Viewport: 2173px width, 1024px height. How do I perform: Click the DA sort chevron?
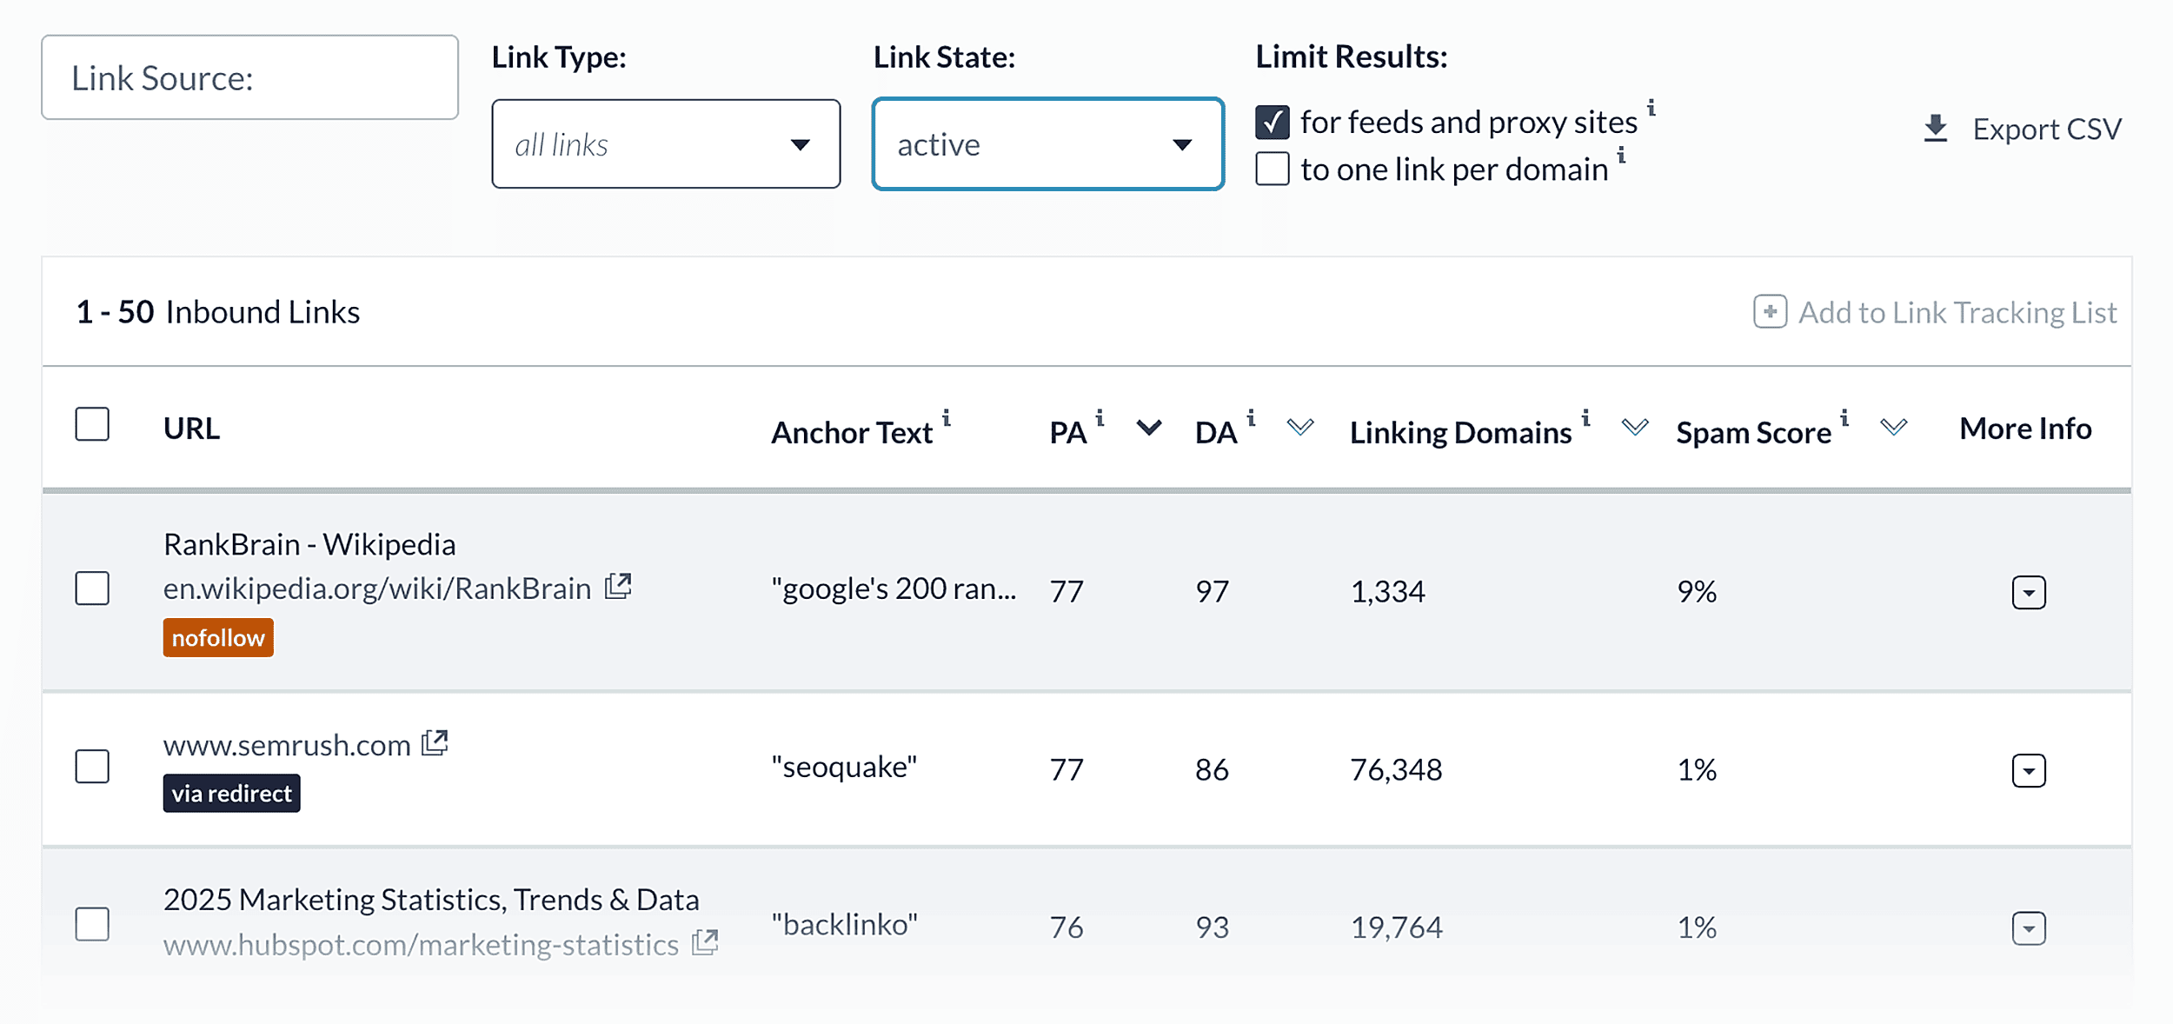(1299, 428)
